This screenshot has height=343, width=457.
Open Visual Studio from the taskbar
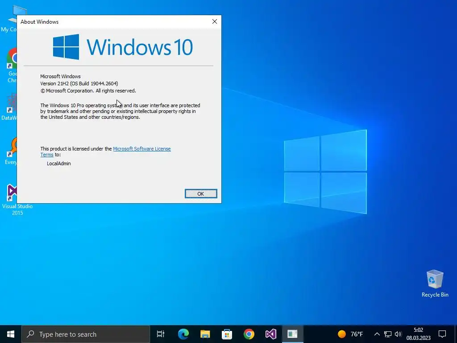(271, 334)
